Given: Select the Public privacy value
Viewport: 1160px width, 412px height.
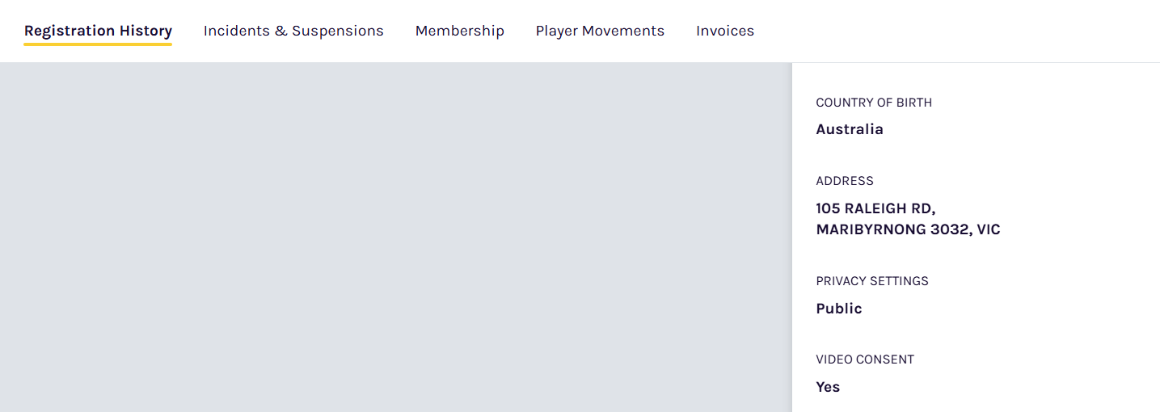Looking at the screenshot, I should (839, 309).
